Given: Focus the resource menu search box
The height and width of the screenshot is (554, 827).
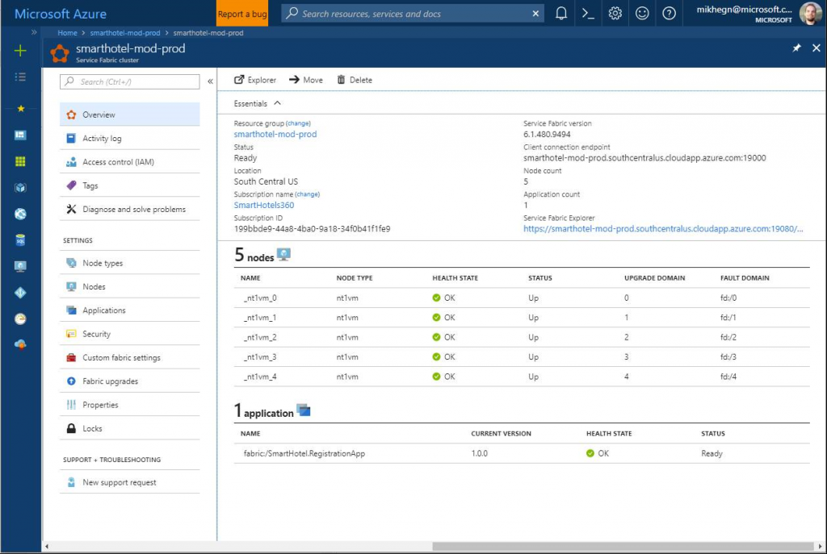Looking at the screenshot, I should tap(130, 81).
